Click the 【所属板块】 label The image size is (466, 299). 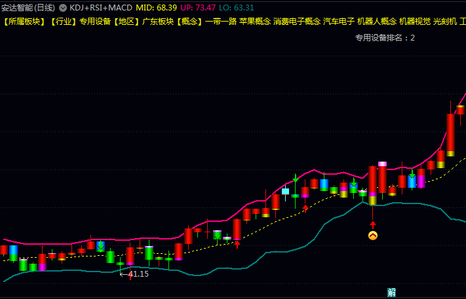[x=24, y=22]
